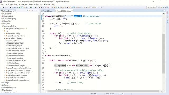Maximize the editor area

[164, 10]
